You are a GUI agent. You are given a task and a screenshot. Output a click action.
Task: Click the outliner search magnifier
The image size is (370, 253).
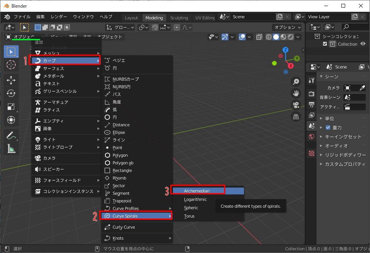(x=346, y=27)
